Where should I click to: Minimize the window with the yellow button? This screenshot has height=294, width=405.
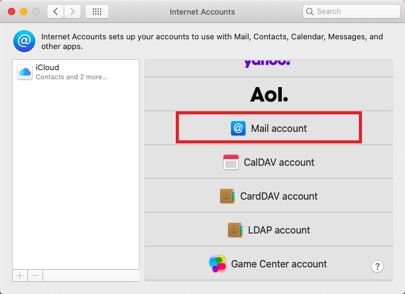point(24,11)
